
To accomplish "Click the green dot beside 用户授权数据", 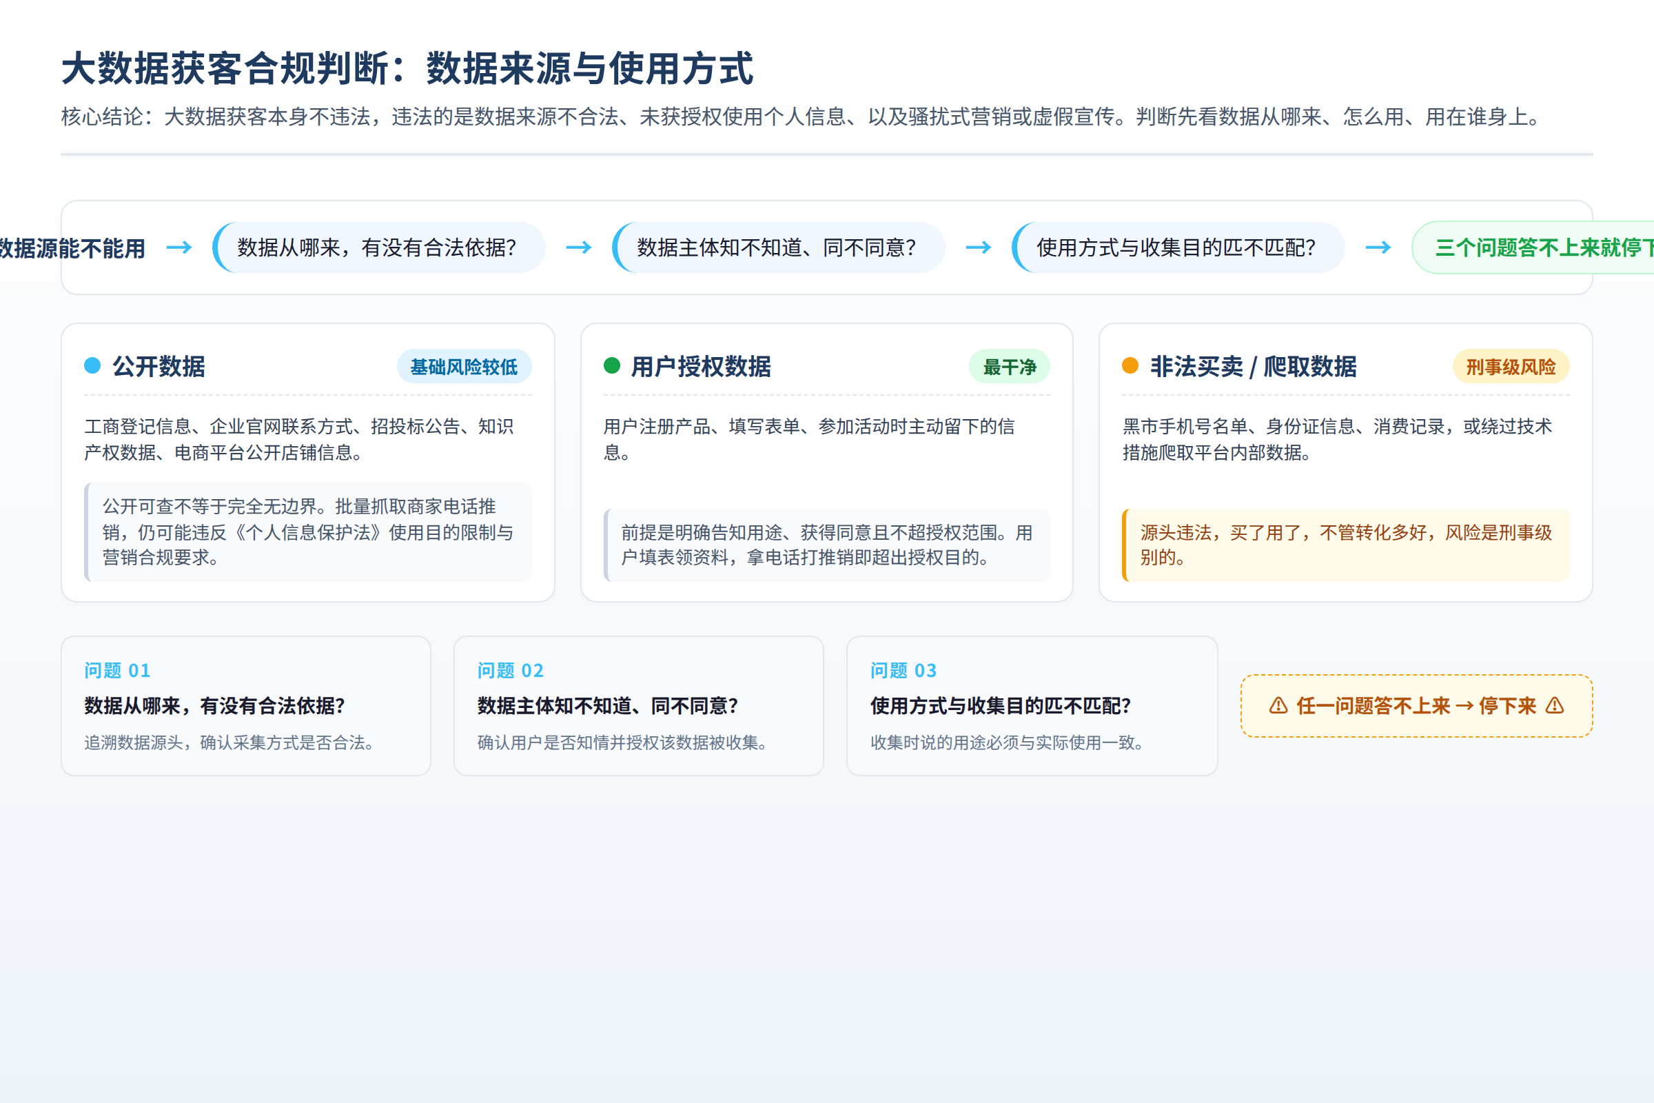I will click(612, 365).
